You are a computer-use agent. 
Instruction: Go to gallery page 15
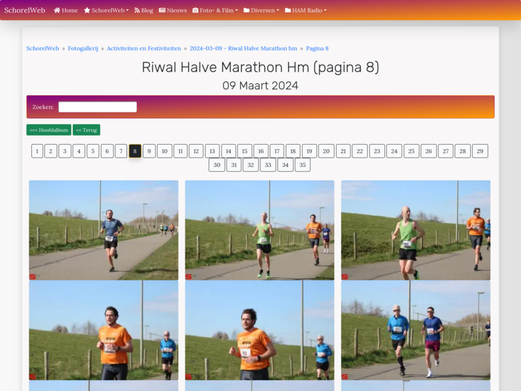(x=245, y=151)
